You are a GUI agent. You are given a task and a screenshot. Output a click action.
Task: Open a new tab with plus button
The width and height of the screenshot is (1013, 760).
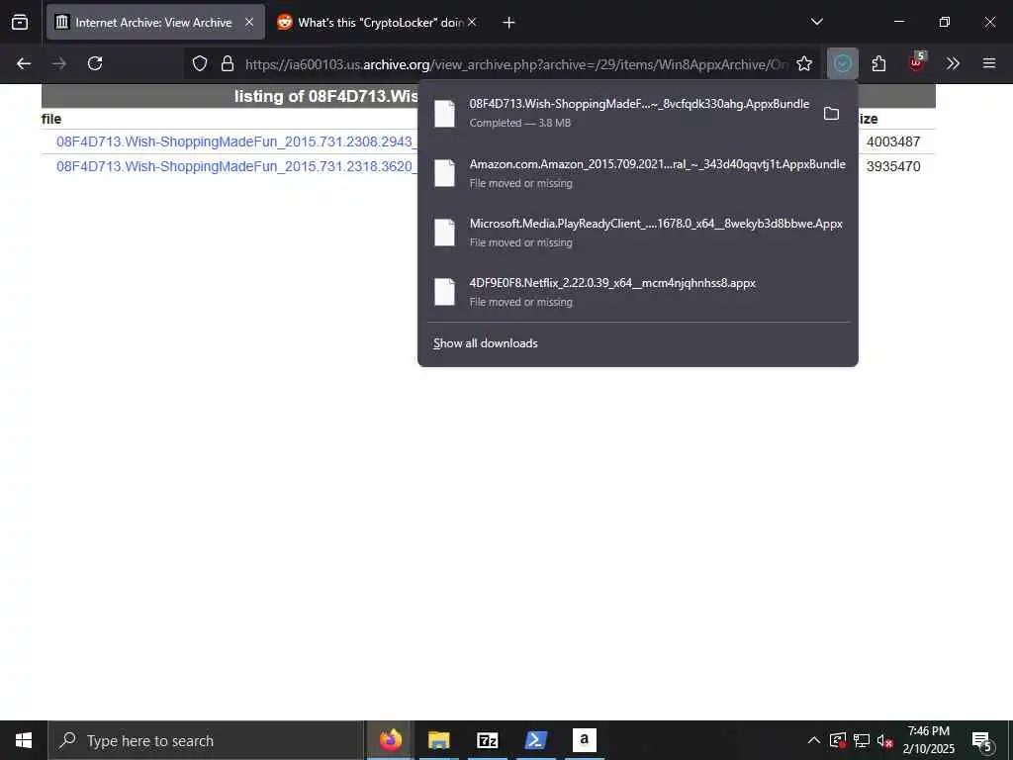508,23
